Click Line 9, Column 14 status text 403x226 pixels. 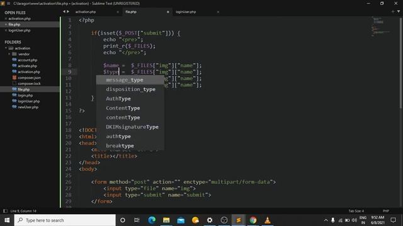pos(23,211)
